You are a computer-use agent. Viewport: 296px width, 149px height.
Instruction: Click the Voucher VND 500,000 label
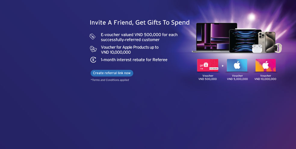coord(208,77)
